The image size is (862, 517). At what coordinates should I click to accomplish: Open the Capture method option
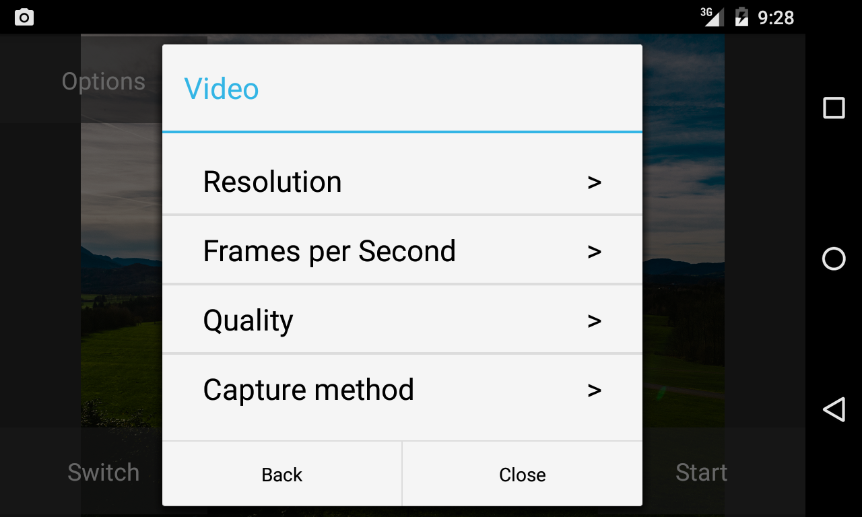pos(402,390)
